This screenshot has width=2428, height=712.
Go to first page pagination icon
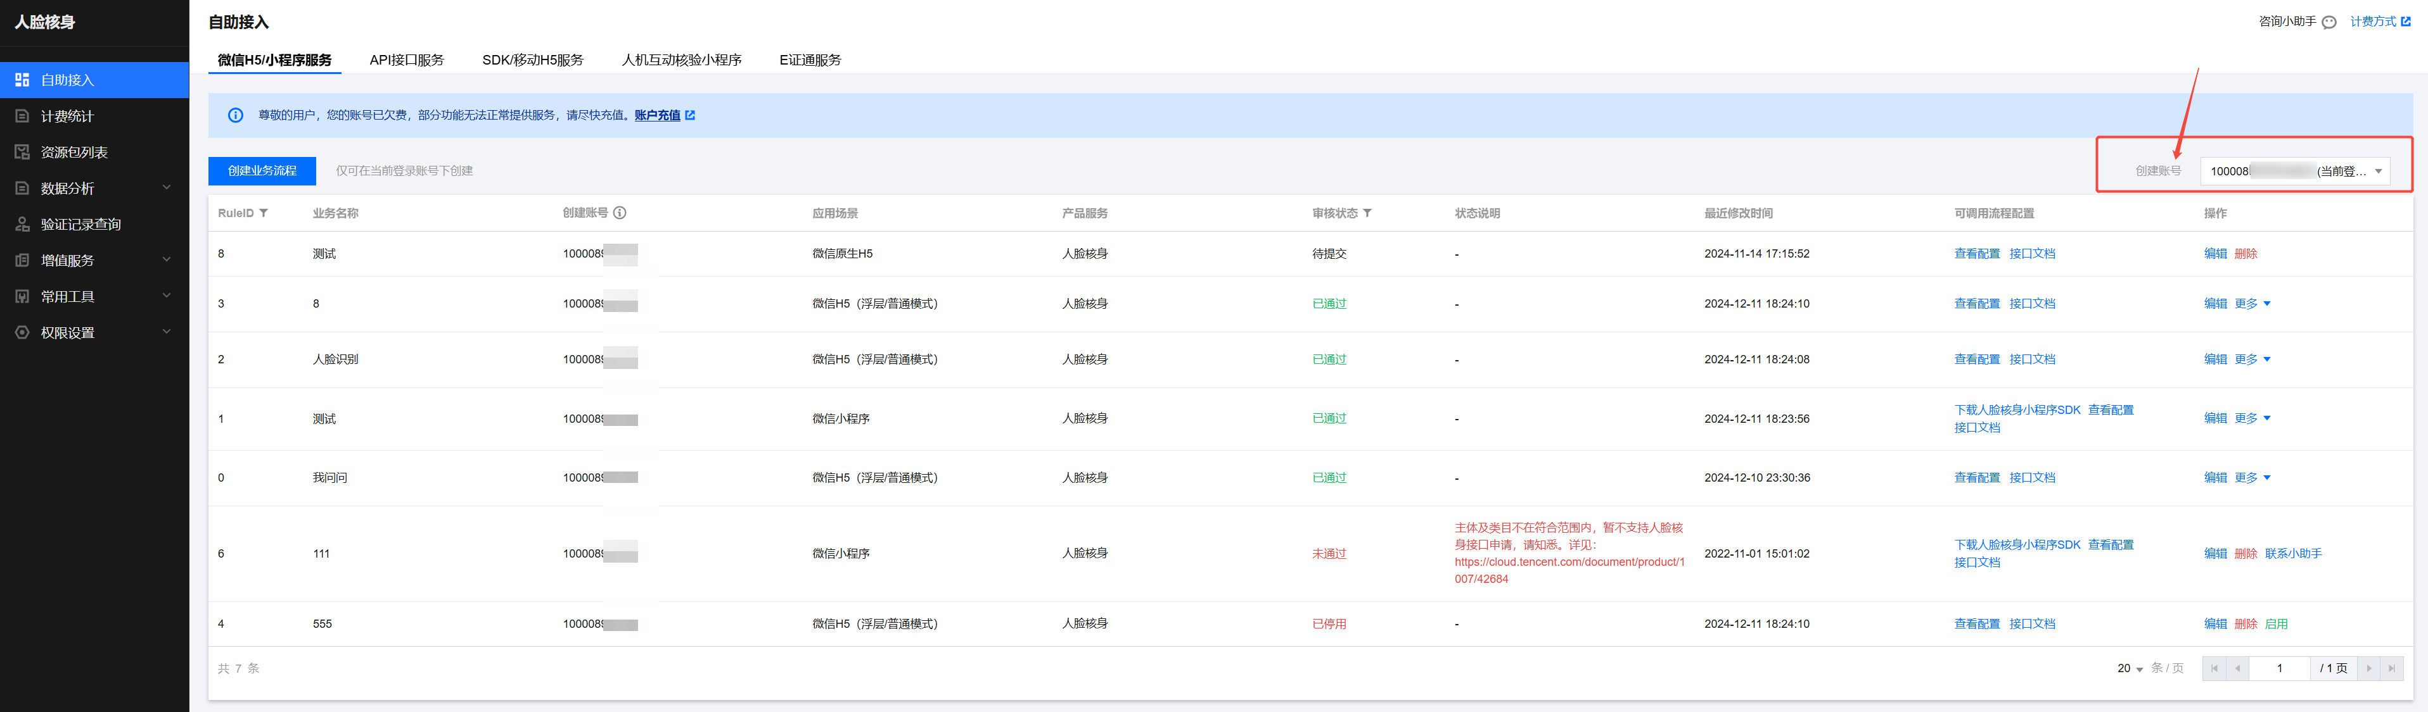(x=2214, y=669)
